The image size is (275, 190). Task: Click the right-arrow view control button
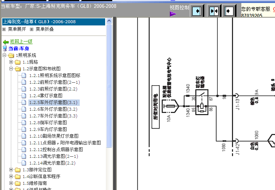click(197, 11)
